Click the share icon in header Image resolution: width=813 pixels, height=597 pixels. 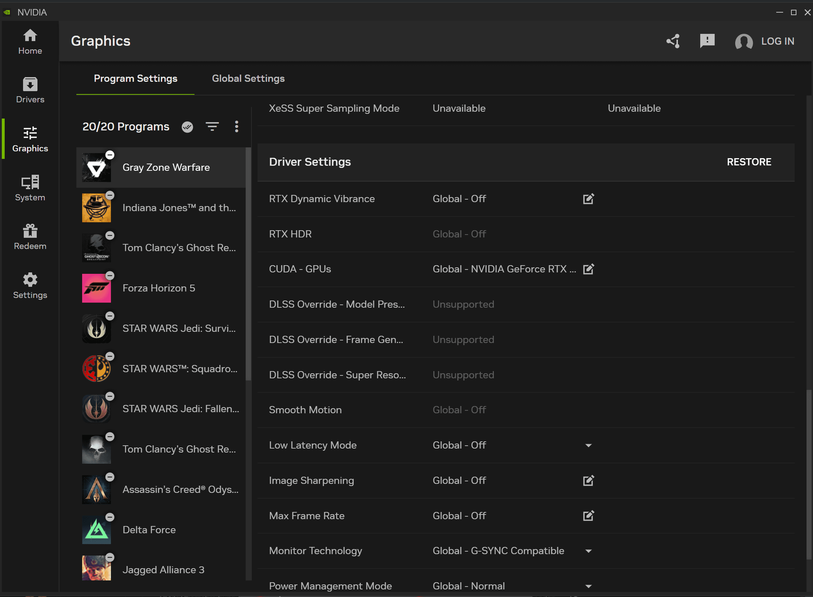tap(673, 41)
